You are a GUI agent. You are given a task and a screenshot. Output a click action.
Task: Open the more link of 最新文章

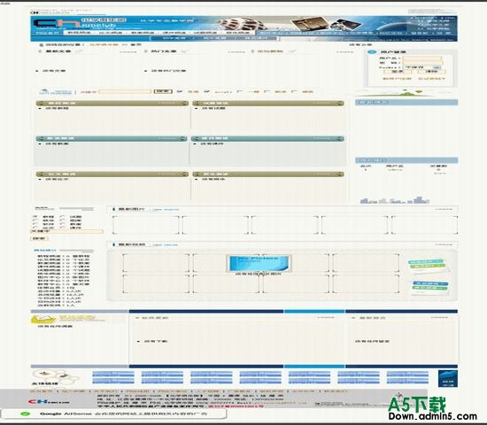coord(128,52)
